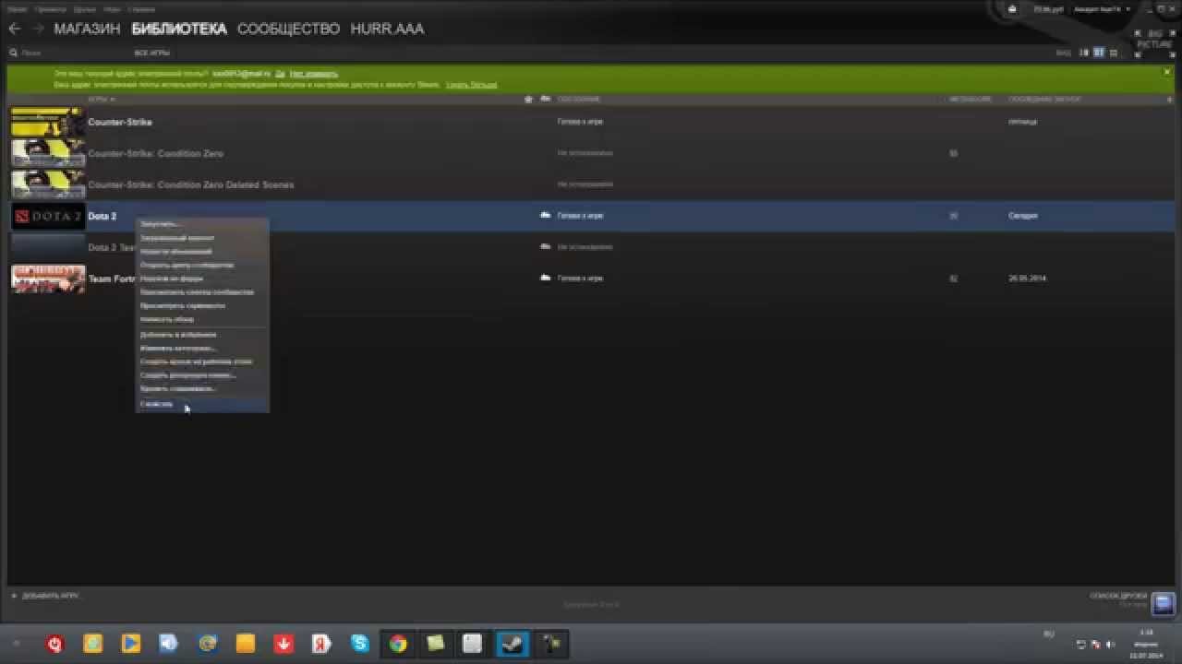Screen dimensions: 1182x664
Task: Open Internet Explorer from the taskbar
Action: click(x=207, y=643)
